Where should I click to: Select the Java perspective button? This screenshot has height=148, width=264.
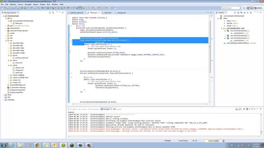coord(250,8)
